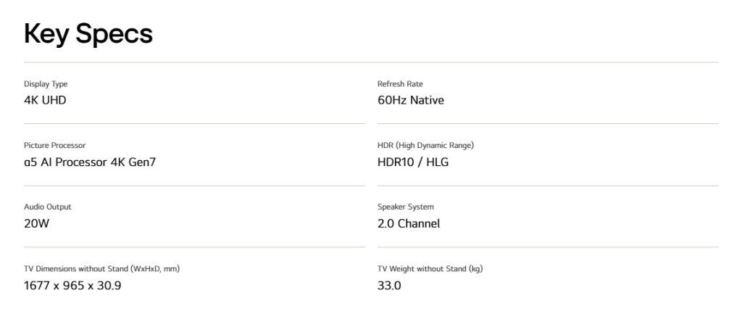
Task: Click the divider line under 4K UHD
Action: coord(194,124)
